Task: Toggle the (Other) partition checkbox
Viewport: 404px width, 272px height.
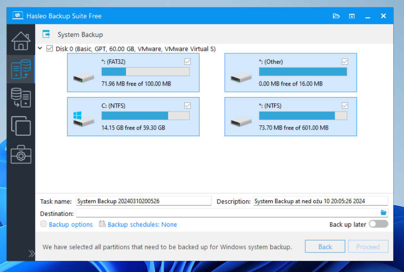Action: (x=345, y=62)
